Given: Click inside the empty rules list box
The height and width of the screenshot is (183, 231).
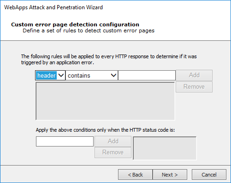Looking at the screenshot, I should pyautogui.click(x=105, y=101).
